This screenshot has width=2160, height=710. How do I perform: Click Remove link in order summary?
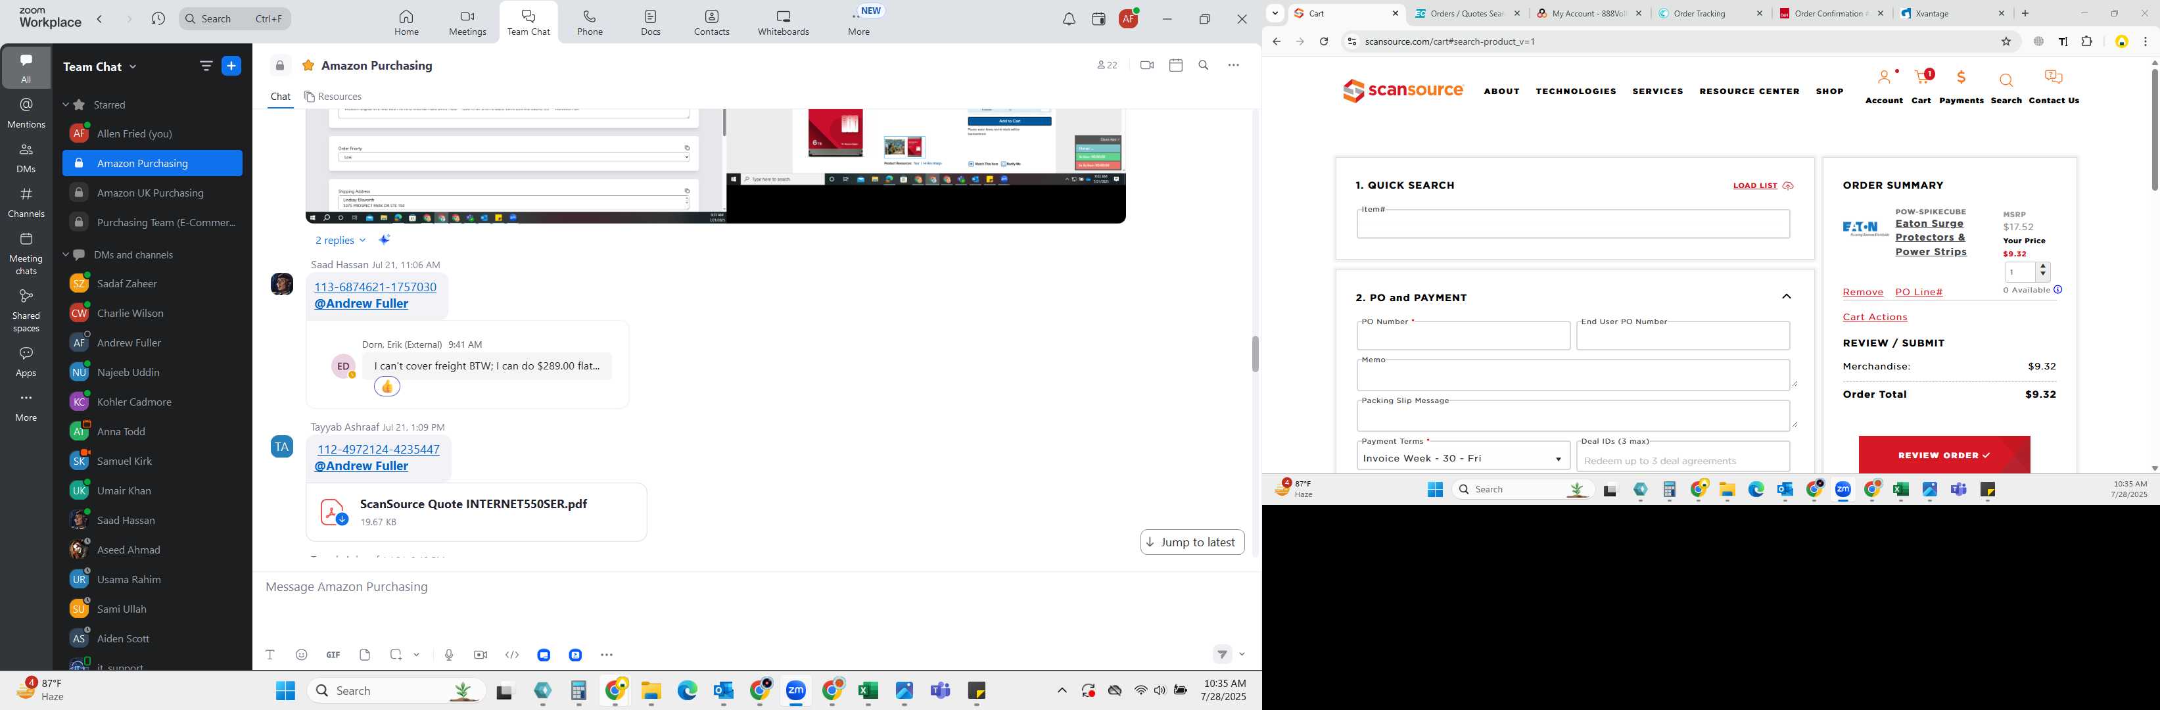[x=1862, y=292]
